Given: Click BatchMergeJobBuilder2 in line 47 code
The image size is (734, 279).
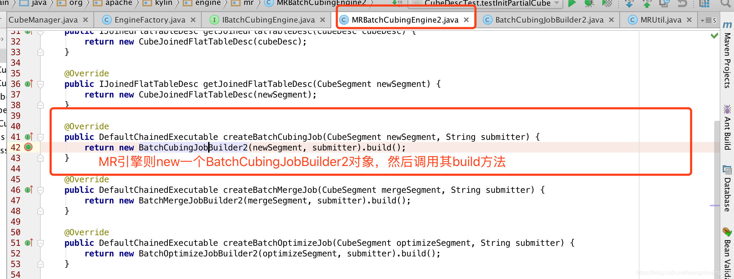Looking at the screenshot, I should click(191, 200).
